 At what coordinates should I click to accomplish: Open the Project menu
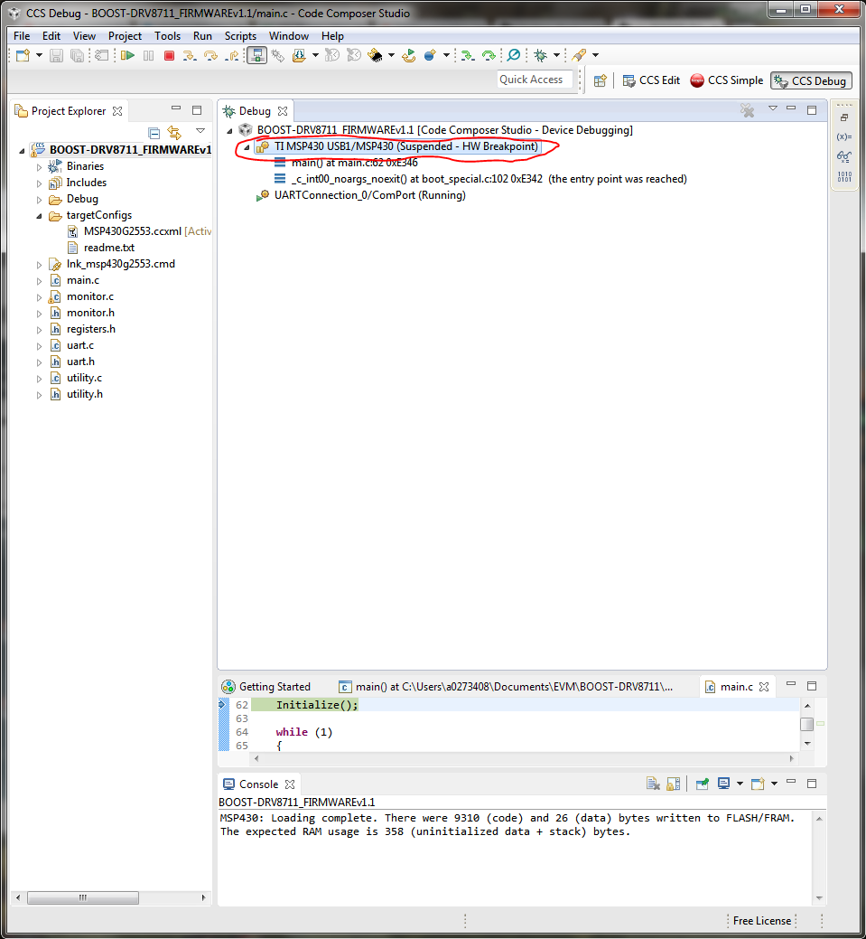point(126,36)
